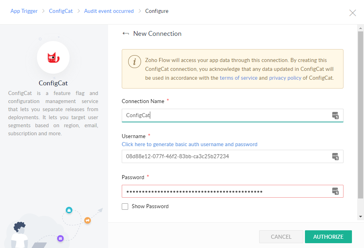This screenshot has height=248, width=364.
Task: Click the generate basic auth username and password link
Action: point(190,144)
